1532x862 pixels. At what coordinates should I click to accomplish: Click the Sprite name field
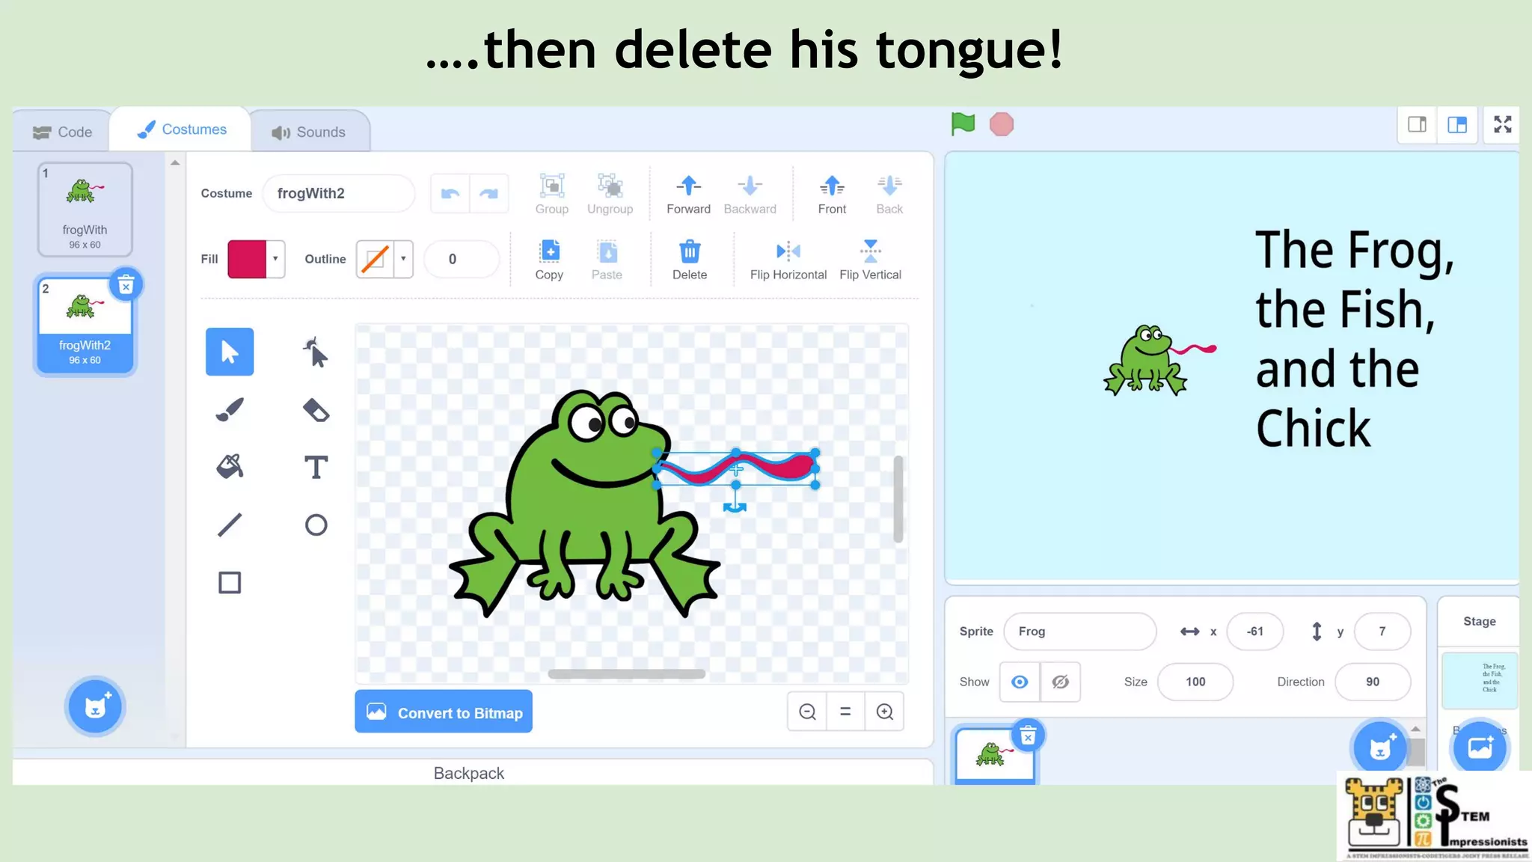click(x=1079, y=632)
